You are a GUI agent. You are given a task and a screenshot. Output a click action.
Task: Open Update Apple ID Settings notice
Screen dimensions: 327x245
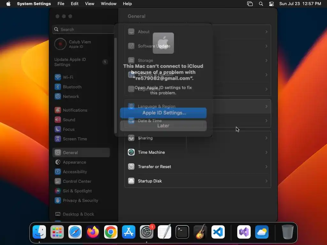81,62
